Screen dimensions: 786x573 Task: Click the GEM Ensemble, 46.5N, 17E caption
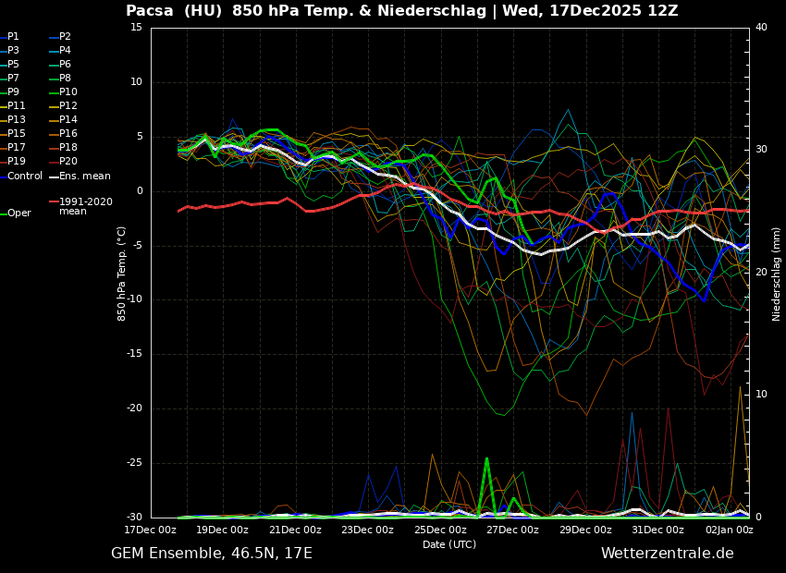(x=212, y=554)
